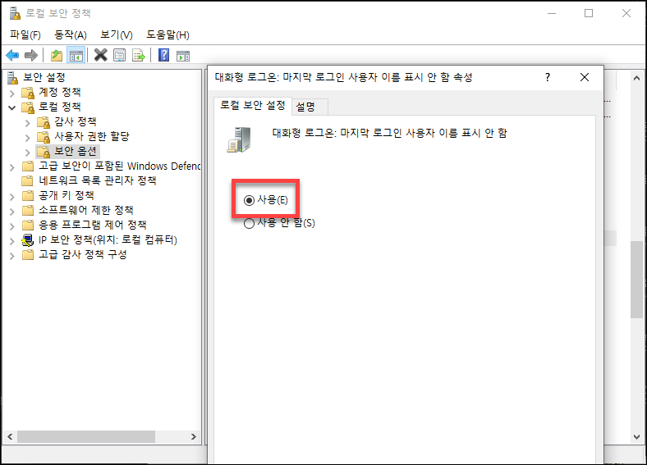Screen dimensions: 647x465
Task: Close the properties dialog with X
Action: pos(585,77)
